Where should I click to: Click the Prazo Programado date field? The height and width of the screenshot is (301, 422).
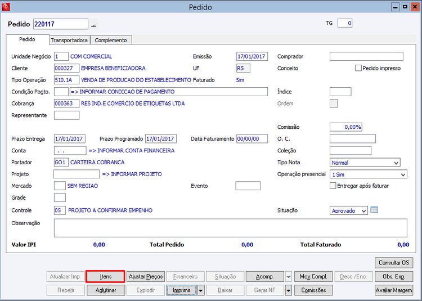click(161, 139)
